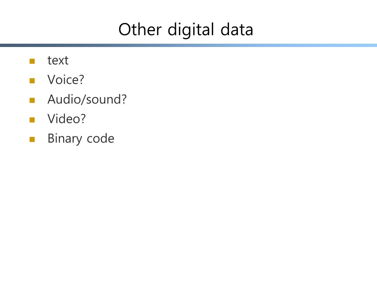
Task: Select the yellow bullet beside "Video?"
Action: pyautogui.click(x=32, y=120)
